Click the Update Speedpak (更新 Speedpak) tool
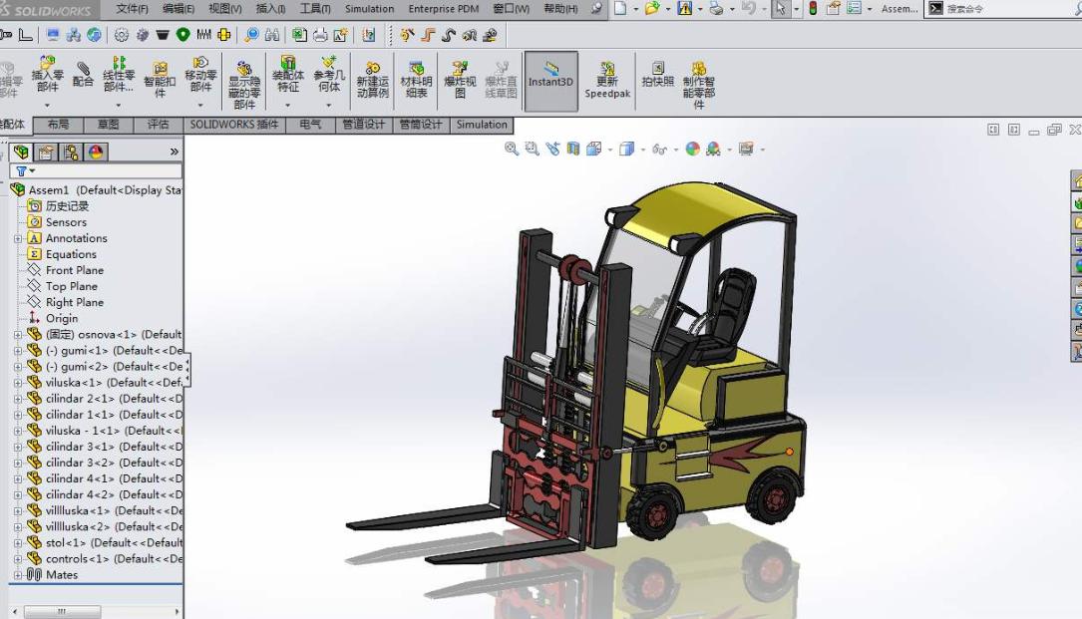 click(x=607, y=80)
